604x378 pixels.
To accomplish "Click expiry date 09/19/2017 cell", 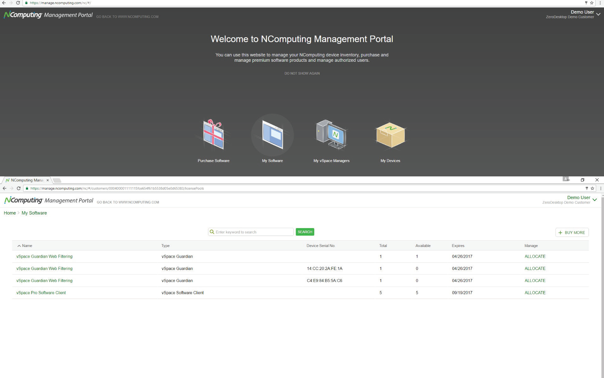I will click(x=462, y=293).
